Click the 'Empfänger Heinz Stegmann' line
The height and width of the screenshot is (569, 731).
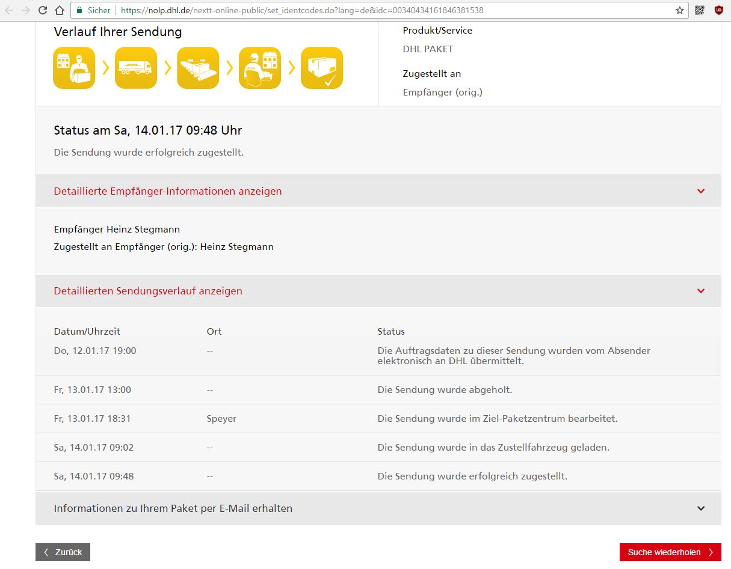coord(117,230)
